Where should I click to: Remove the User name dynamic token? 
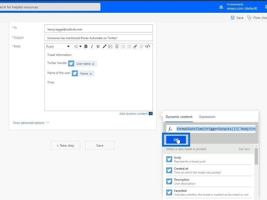[93, 64]
